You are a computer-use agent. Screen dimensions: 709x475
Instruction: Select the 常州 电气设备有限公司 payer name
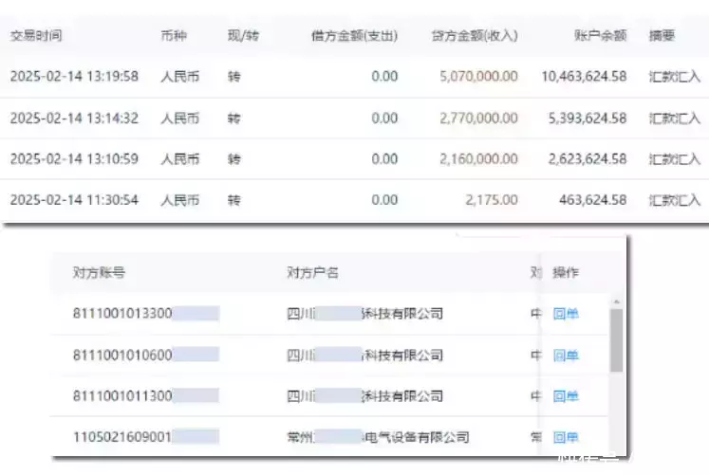point(378,437)
